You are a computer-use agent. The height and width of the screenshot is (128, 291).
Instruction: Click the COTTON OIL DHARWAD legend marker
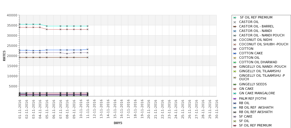[x=235, y=62]
